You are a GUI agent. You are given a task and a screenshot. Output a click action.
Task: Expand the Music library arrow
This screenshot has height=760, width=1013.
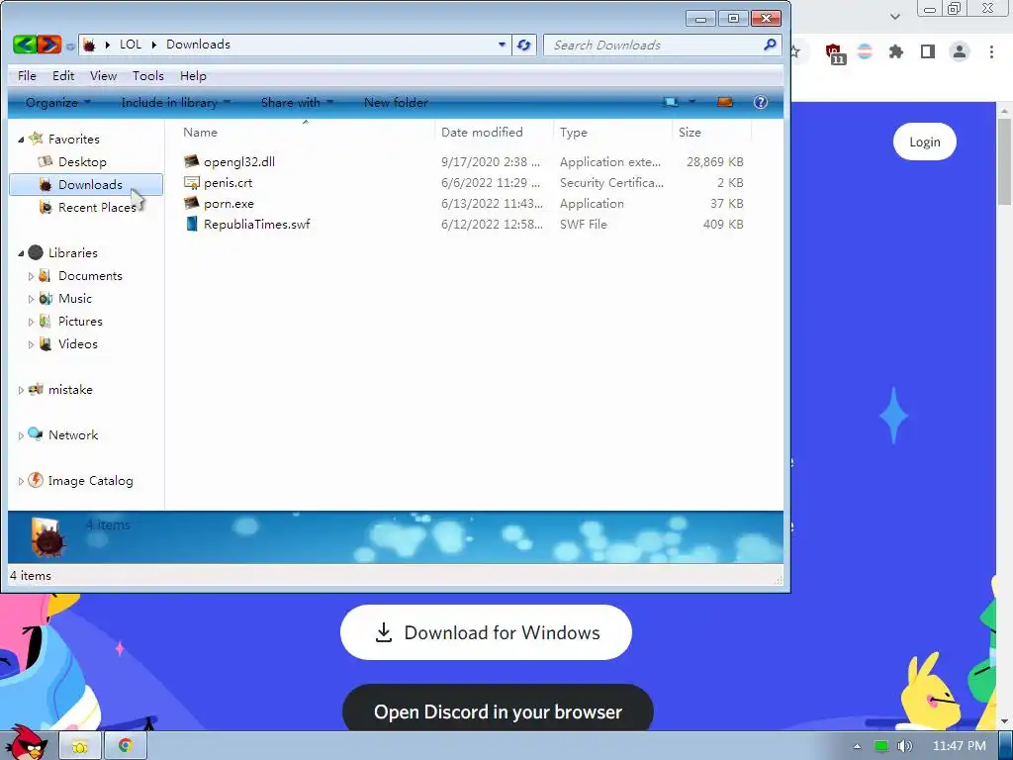point(31,299)
